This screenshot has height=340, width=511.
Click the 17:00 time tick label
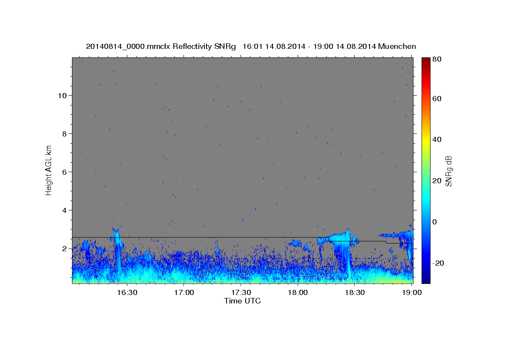click(x=184, y=292)
